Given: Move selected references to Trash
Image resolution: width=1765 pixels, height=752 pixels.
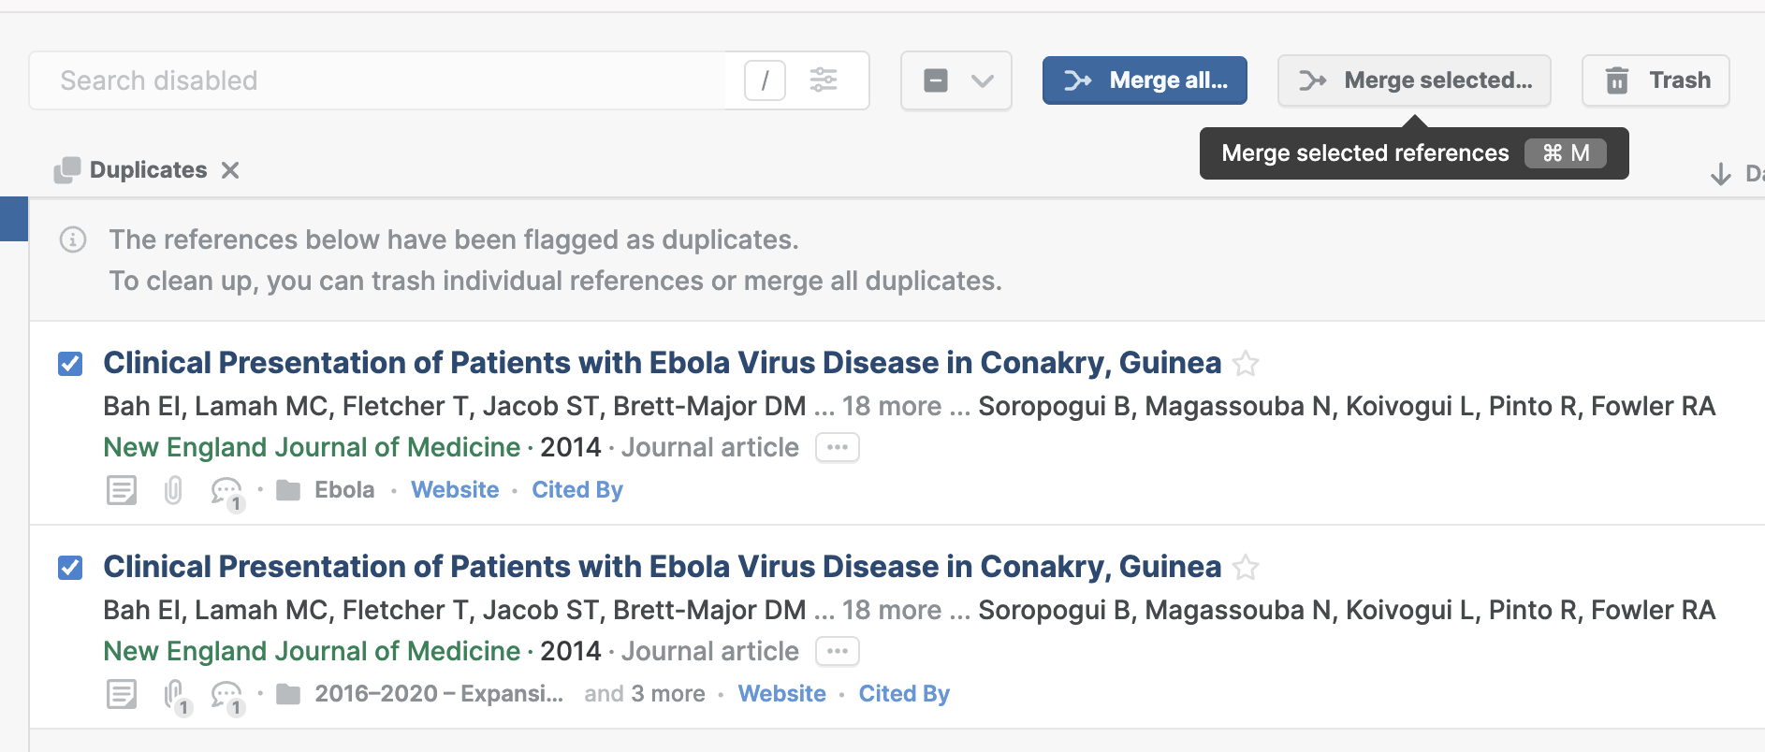Looking at the screenshot, I should (1656, 80).
